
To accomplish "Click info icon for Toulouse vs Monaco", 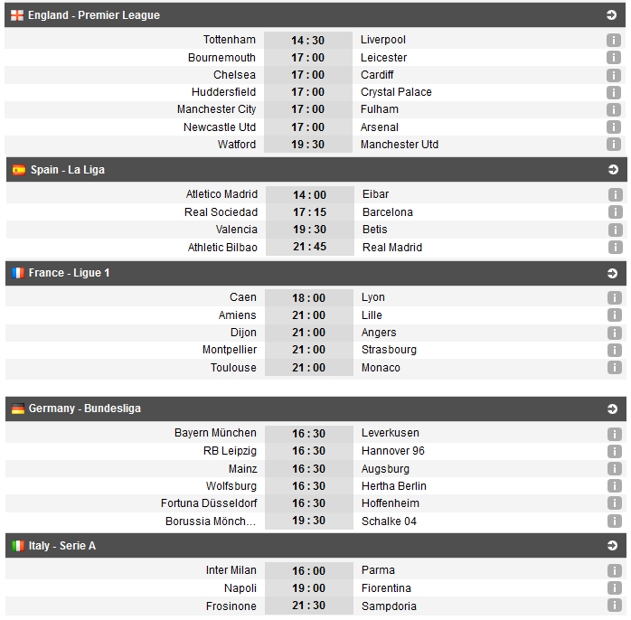I will tap(615, 368).
